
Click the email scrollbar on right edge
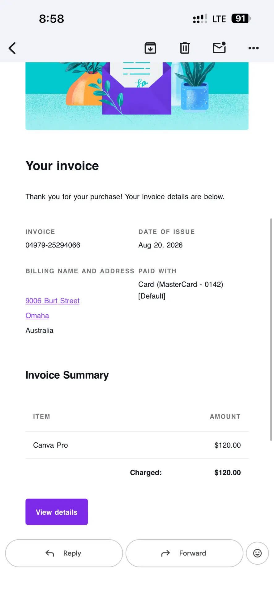pos(271,329)
